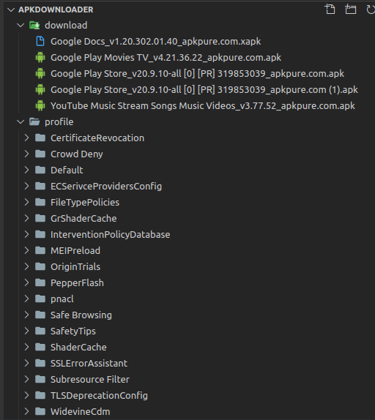
Task: Click the Crowd Deny folder icon
Action: 40,154
